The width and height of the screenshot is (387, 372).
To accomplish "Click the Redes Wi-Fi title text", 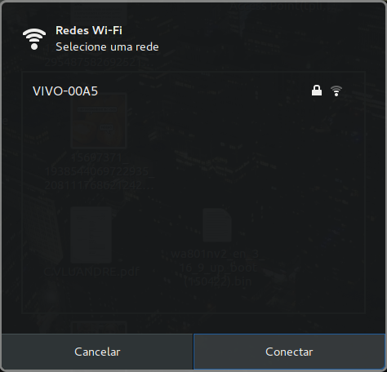I will [89, 30].
